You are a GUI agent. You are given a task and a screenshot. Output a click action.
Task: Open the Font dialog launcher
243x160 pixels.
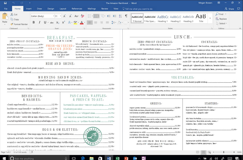pos(84,29)
